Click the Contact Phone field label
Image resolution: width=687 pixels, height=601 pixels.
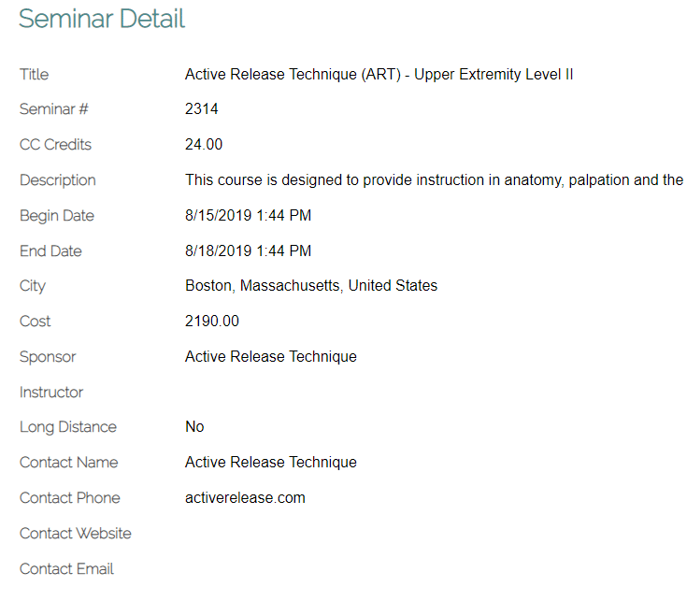click(70, 498)
